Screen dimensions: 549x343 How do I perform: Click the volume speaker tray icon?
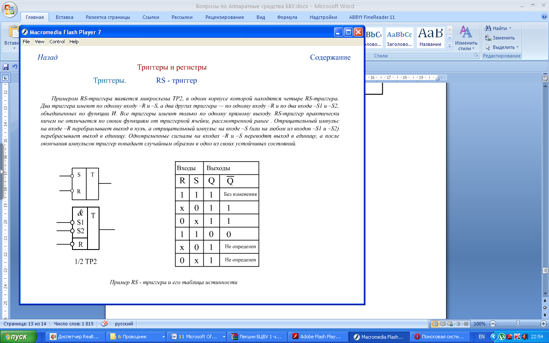(x=525, y=337)
